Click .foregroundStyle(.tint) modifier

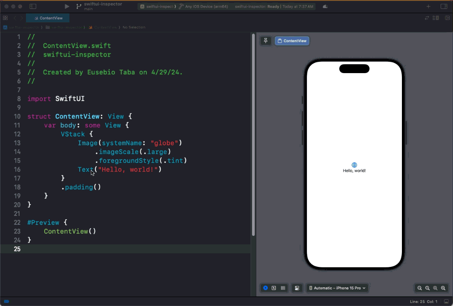point(141,161)
